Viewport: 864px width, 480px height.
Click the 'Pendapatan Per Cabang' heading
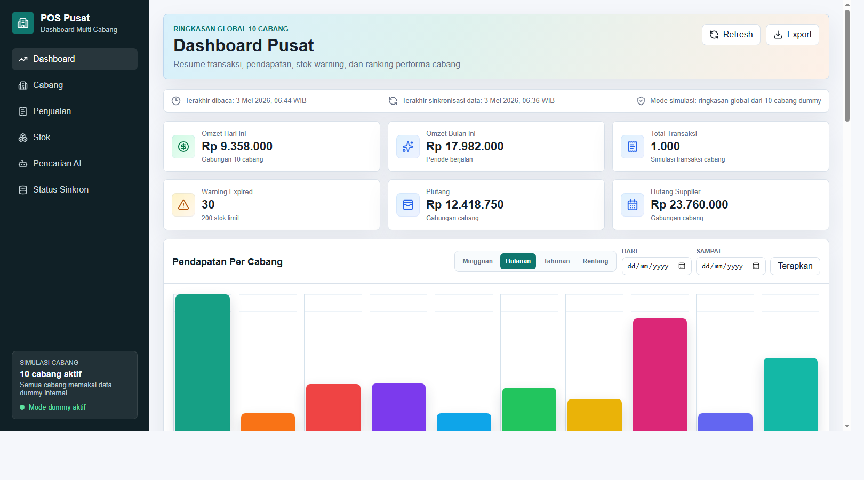227,262
